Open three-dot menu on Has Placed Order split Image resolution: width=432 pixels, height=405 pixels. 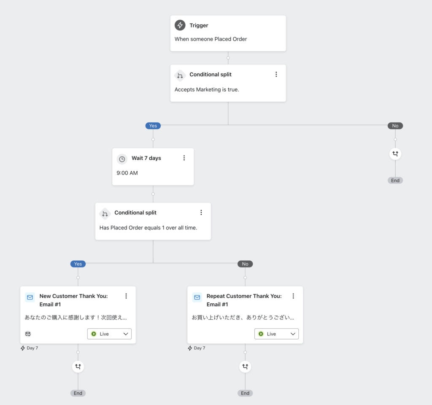tap(201, 213)
